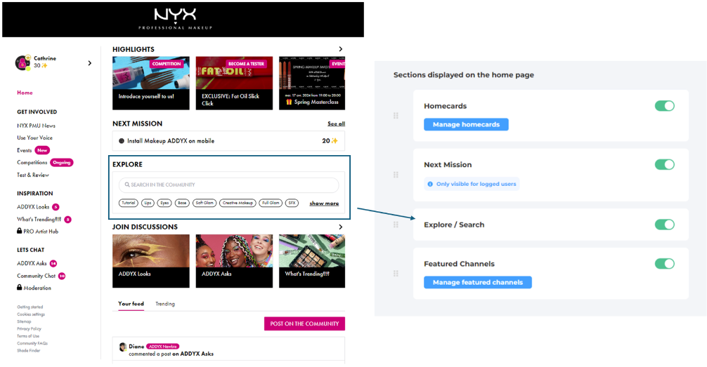Click the arrow next to Highlights heading
The height and width of the screenshot is (367, 707).
(341, 49)
